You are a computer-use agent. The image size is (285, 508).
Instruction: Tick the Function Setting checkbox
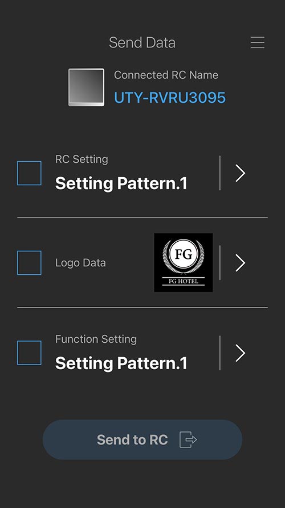click(29, 353)
